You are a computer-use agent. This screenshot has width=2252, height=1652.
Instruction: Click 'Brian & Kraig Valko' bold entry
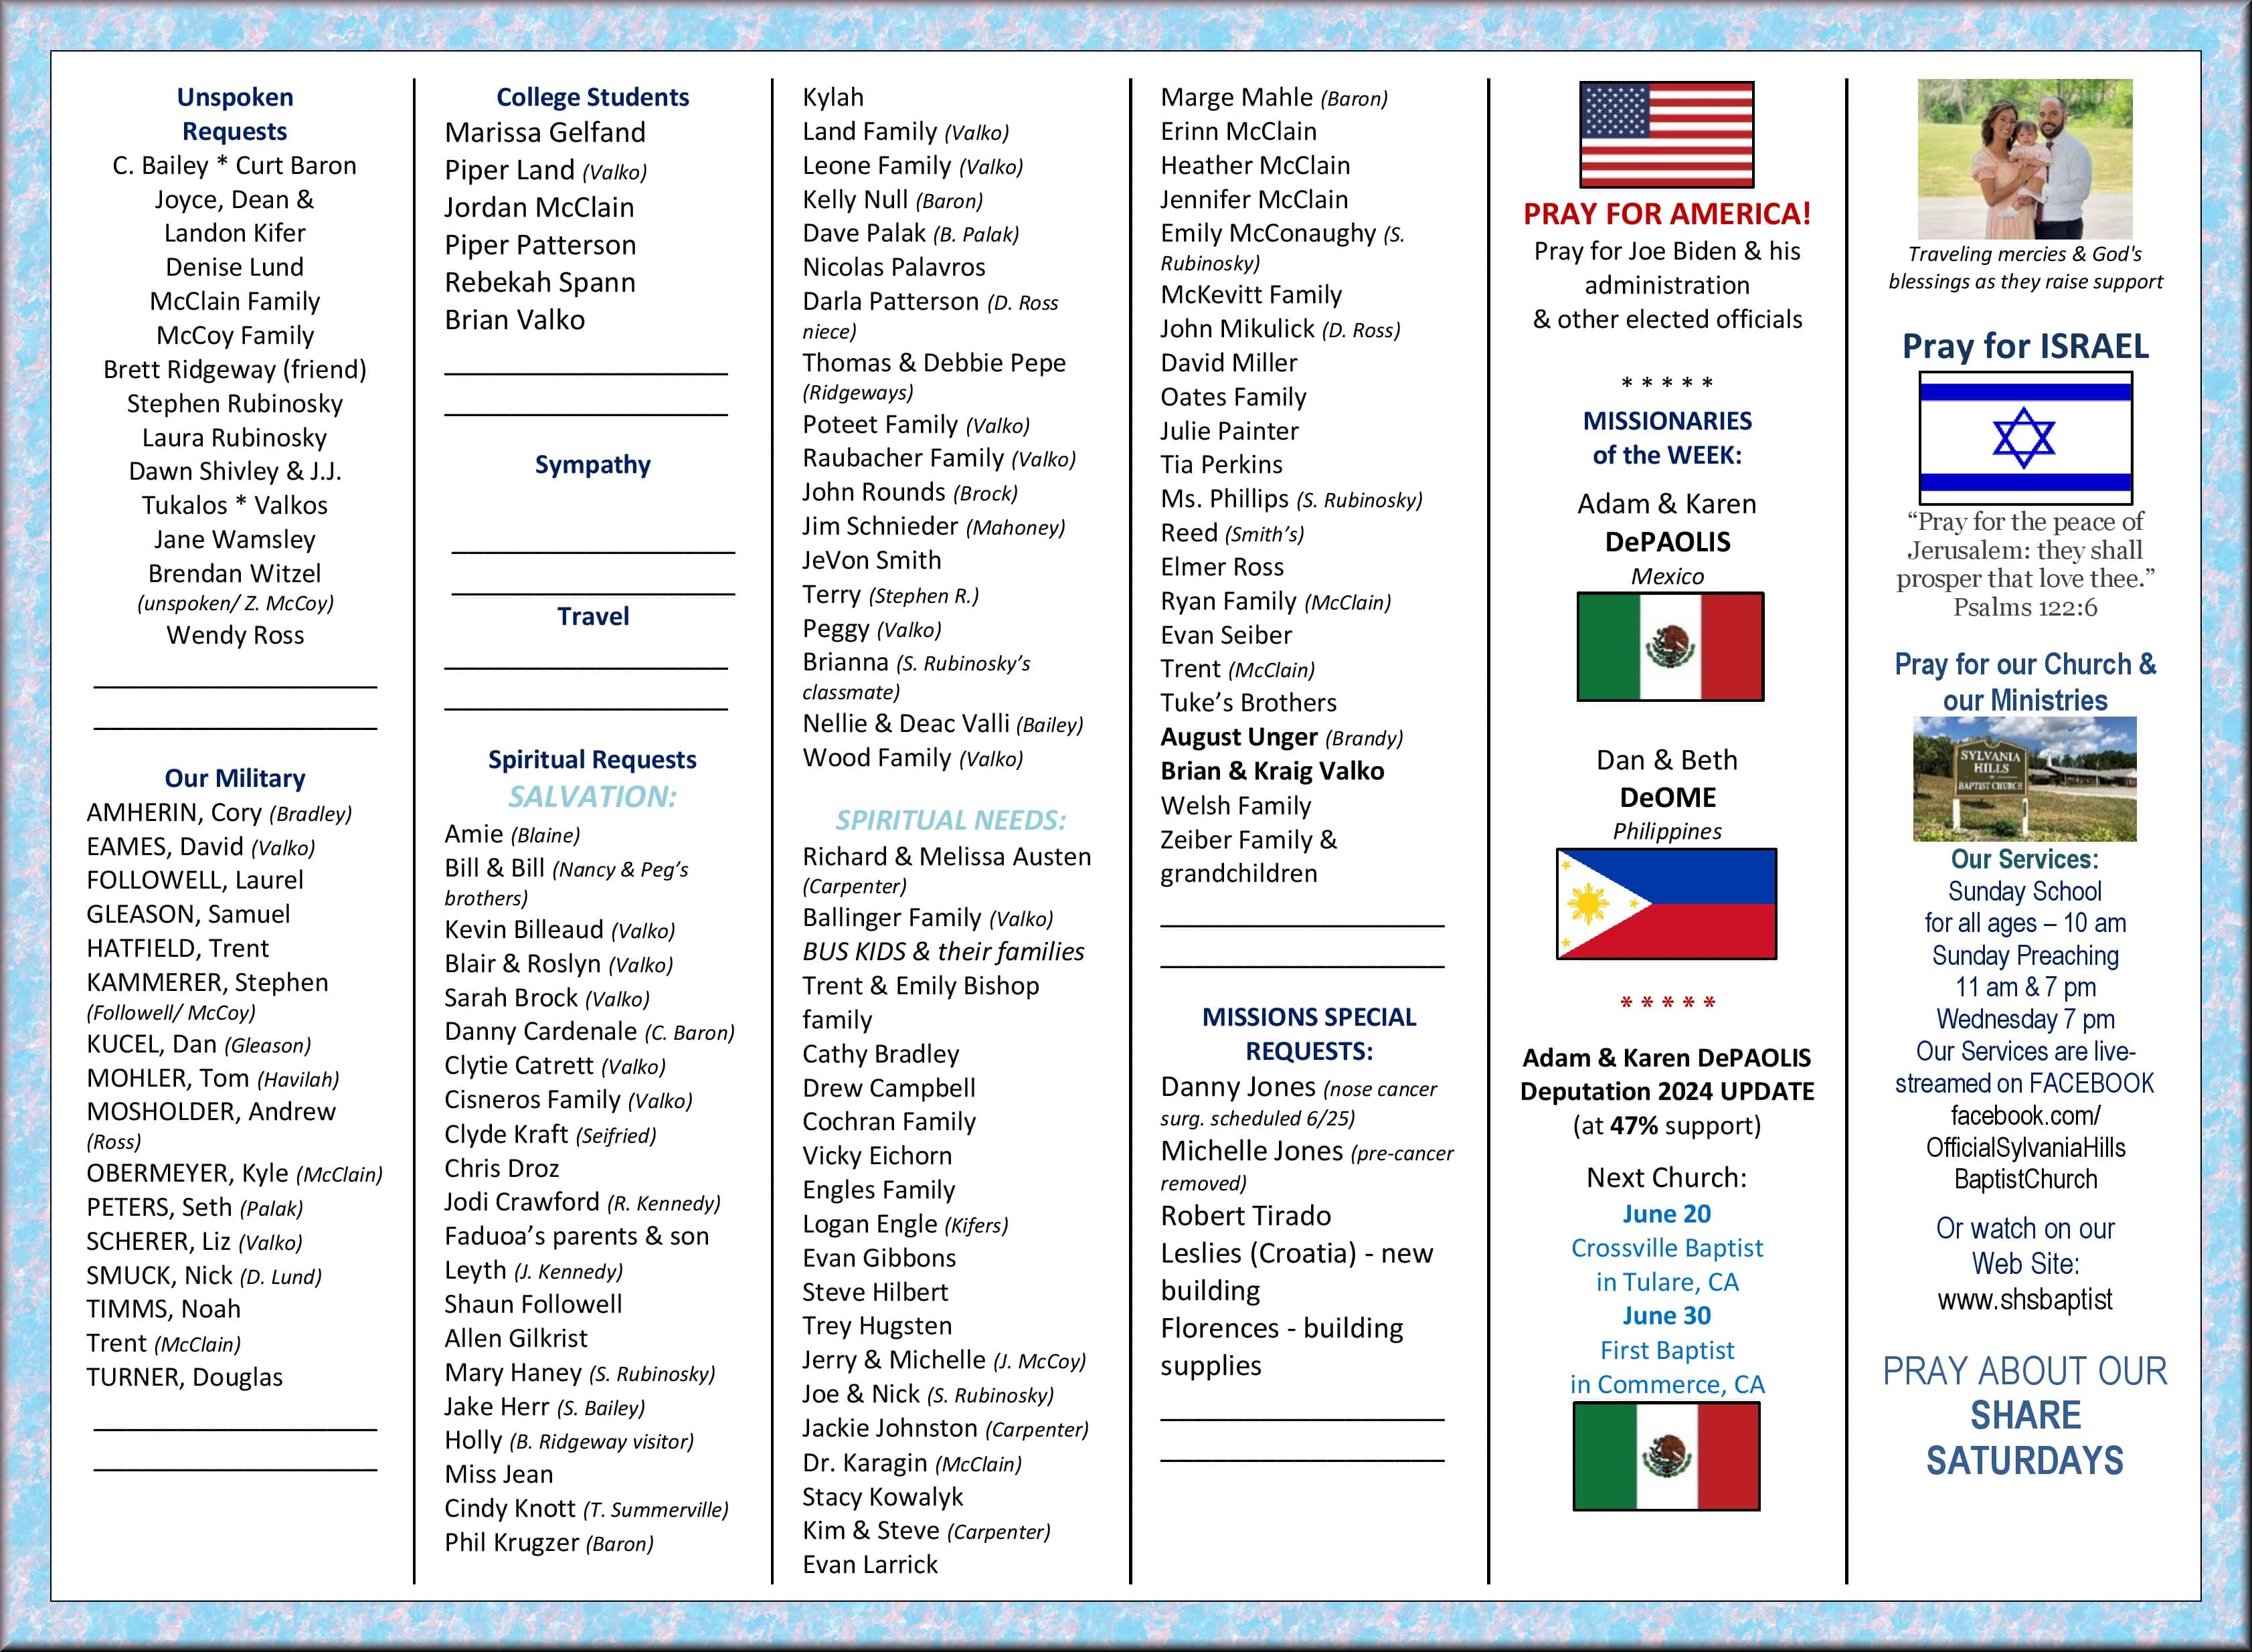click(1272, 771)
